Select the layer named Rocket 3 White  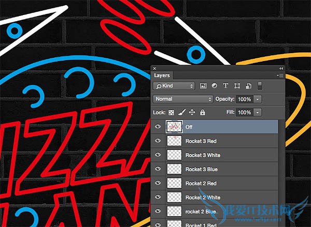click(215, 155)
